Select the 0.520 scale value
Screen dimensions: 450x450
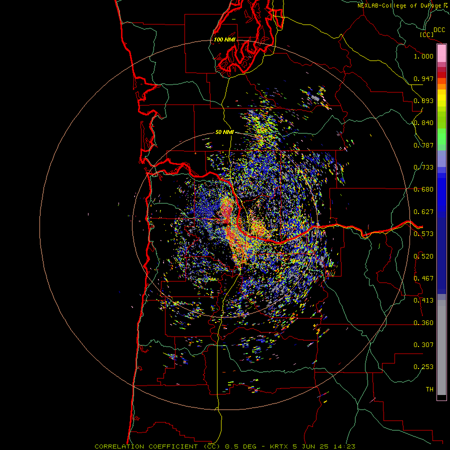[423, 256]
